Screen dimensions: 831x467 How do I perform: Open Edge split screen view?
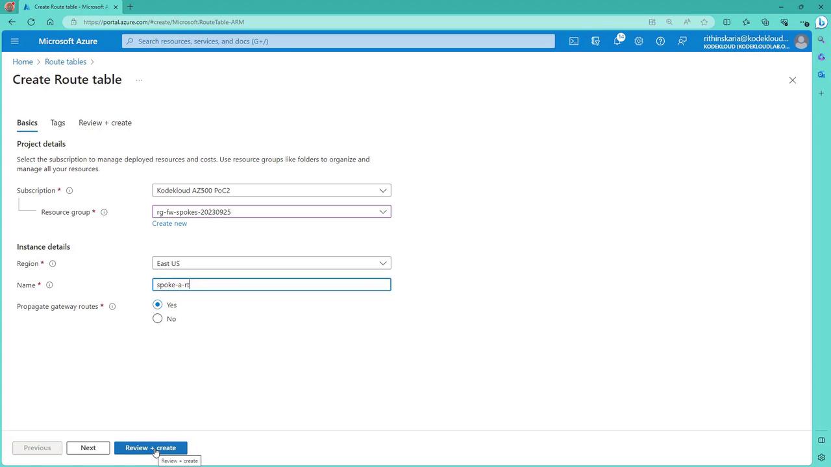(x=726, y=22)
